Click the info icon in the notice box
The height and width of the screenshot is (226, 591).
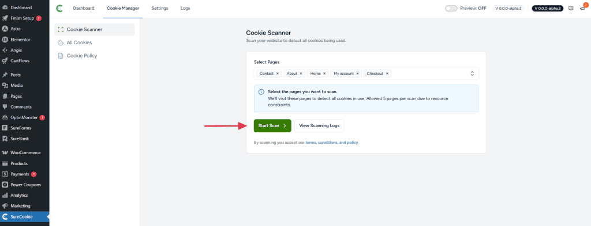[261, 92]
